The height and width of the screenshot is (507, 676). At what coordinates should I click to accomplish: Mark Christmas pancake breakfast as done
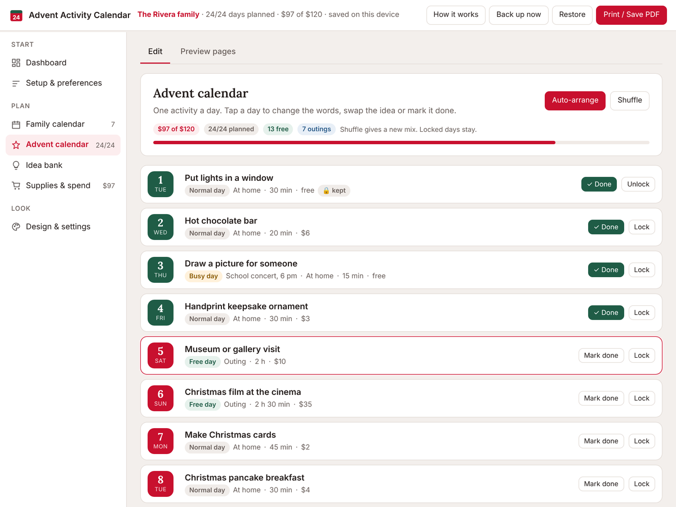coord(601,484)
